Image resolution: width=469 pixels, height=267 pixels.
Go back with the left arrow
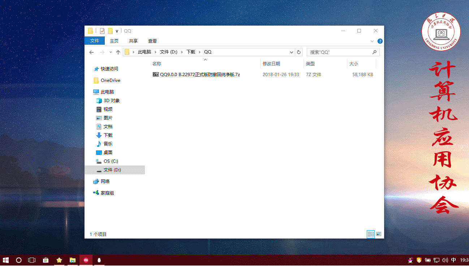click(91, 52)
